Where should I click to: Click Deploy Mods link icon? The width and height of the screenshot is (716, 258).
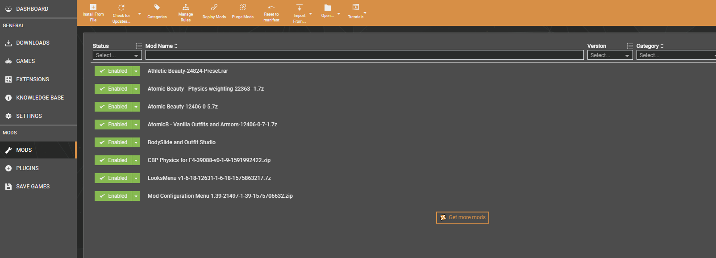[x=214, y=7]
